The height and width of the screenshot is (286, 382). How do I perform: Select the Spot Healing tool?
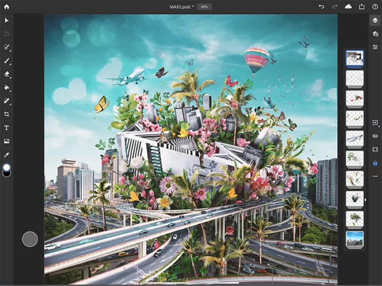point(7,101)
